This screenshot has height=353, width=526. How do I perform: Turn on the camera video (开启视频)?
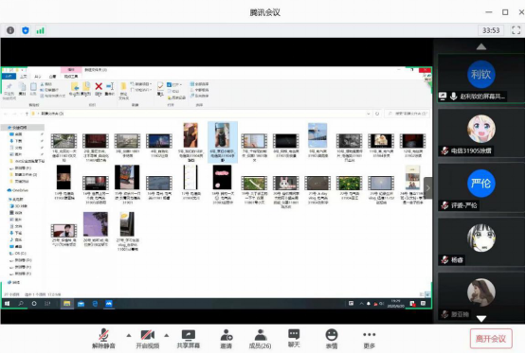[x=147, y=339]
